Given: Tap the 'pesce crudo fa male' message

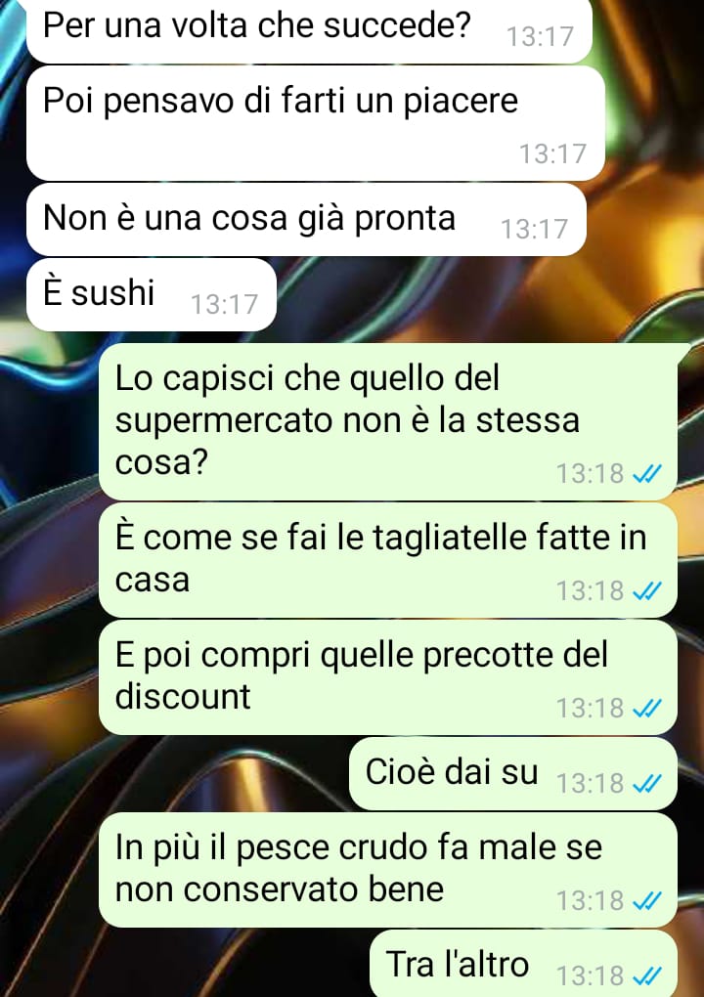Looking at the screenshot, I should (388, 870).
